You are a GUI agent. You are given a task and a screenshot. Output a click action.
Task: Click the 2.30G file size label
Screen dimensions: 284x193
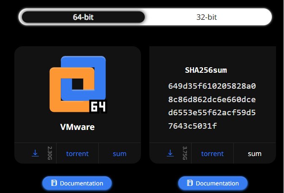pos(50,153)
